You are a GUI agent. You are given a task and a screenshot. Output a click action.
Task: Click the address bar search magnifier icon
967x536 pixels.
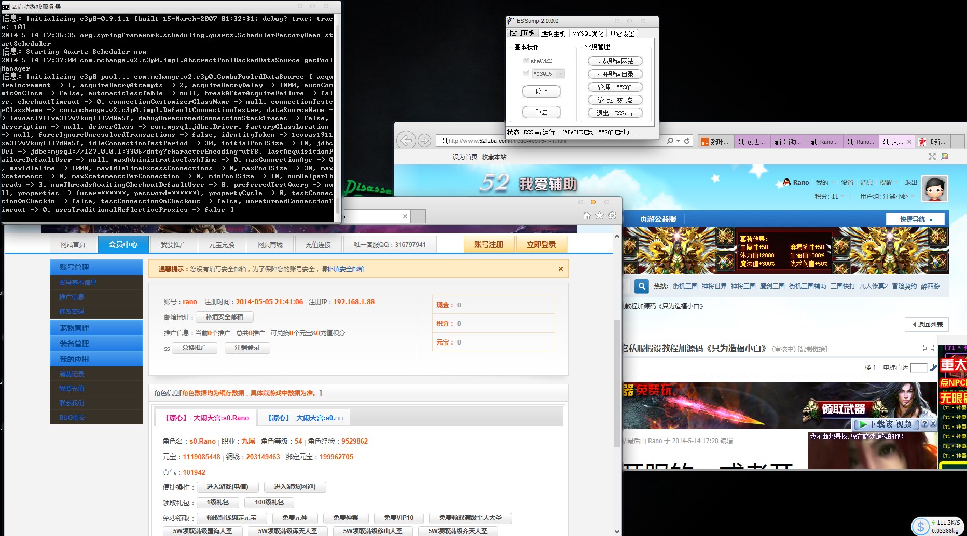click(x=670, y=141)
